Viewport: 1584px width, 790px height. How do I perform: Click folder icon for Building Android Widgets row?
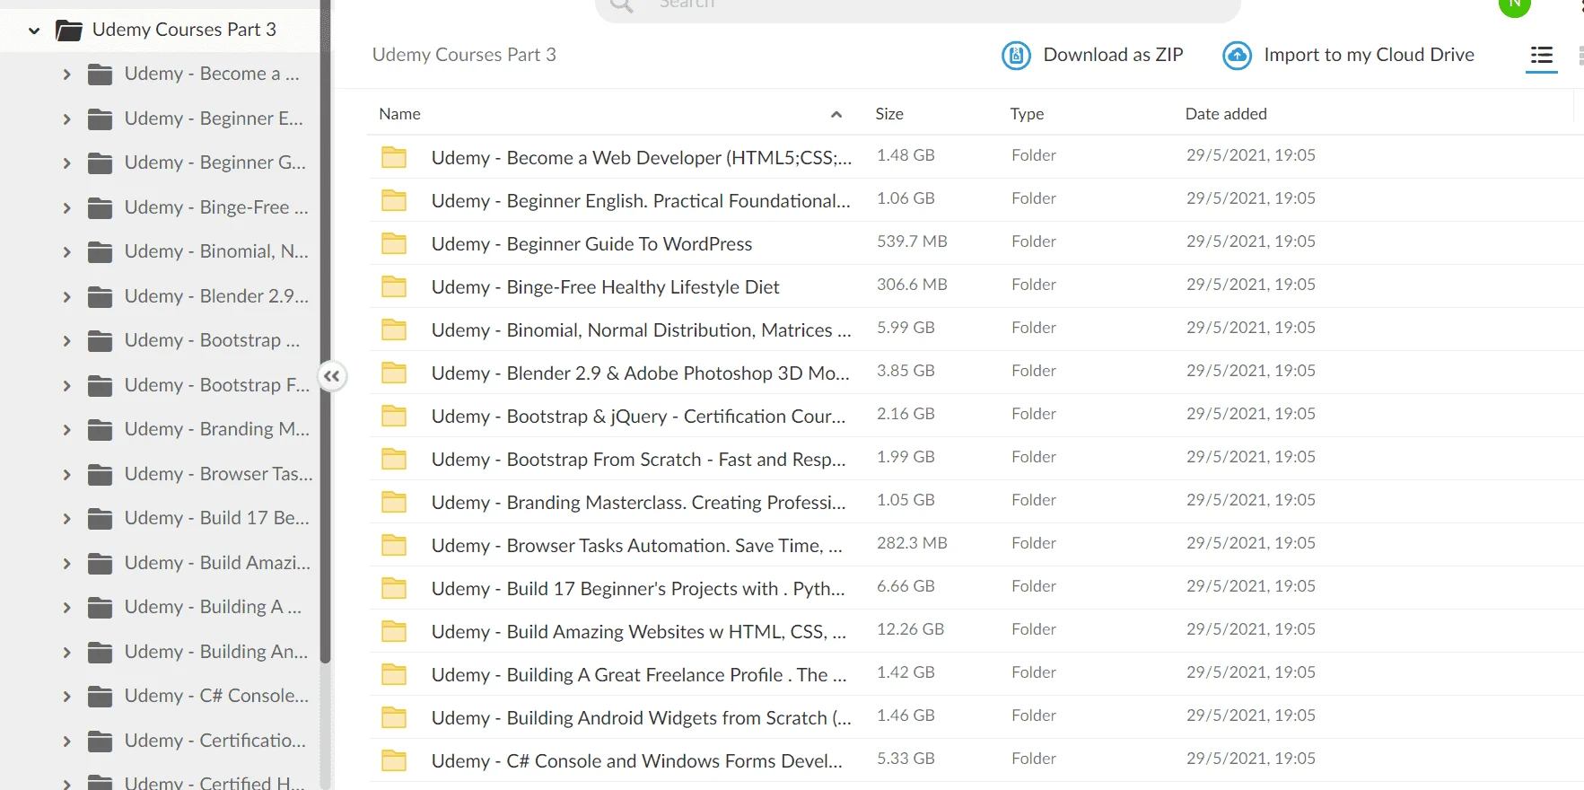pyautogui.click(x=394, y=717)
